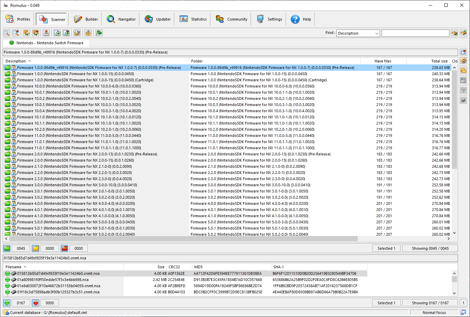Click the document with green arrow icon

click(x=57, y=33)
